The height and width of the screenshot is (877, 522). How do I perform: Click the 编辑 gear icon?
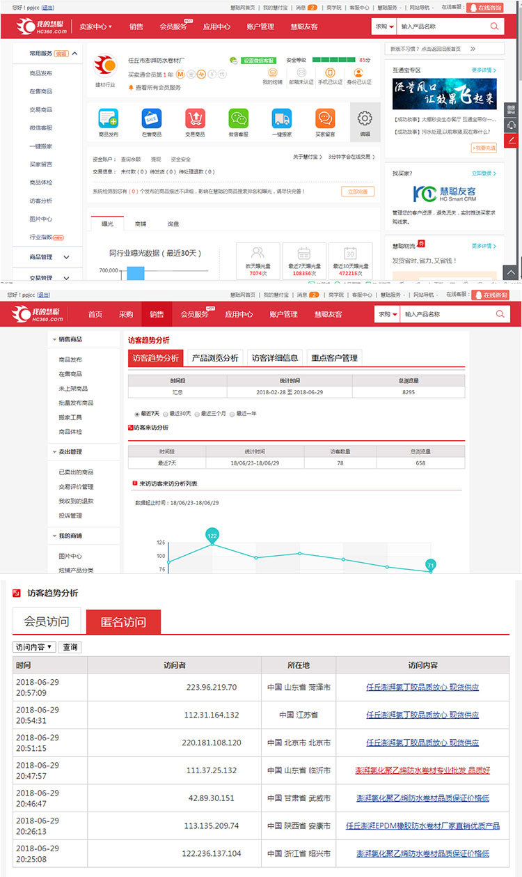tap(364, 118)
